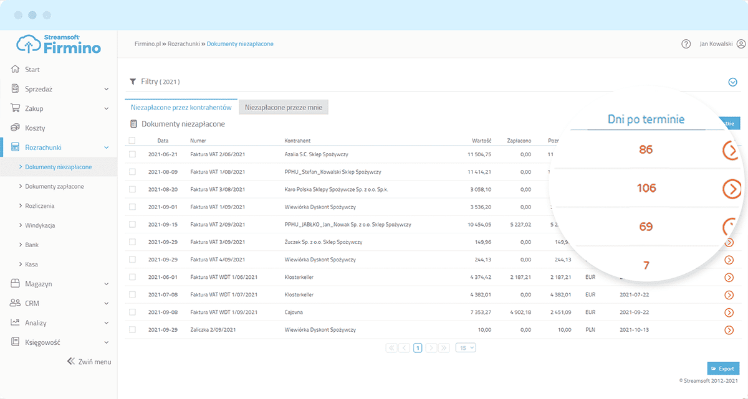This screenshot has width=748, height=399.
Task: Switch to Niezapłacone przeze mnie tab
Action: point(284,108)
